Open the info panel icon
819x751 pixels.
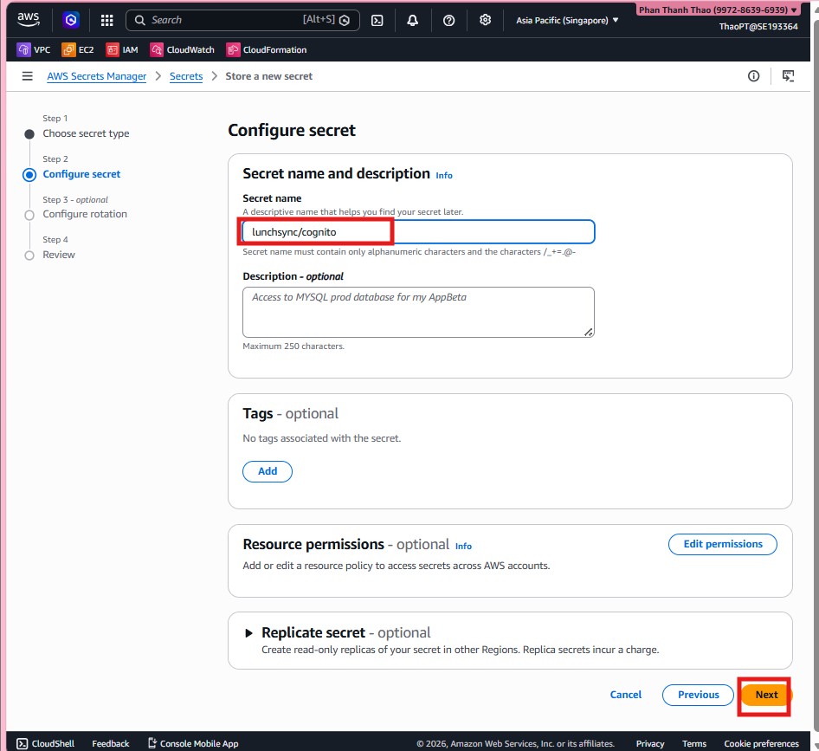coord(753,76)
